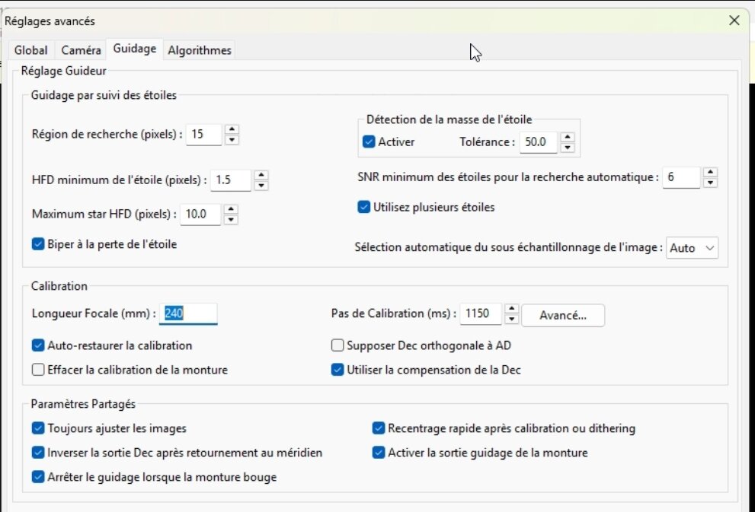Select the Global tab
The width and height of the screenshot is (755, 512).
(31, 49)
